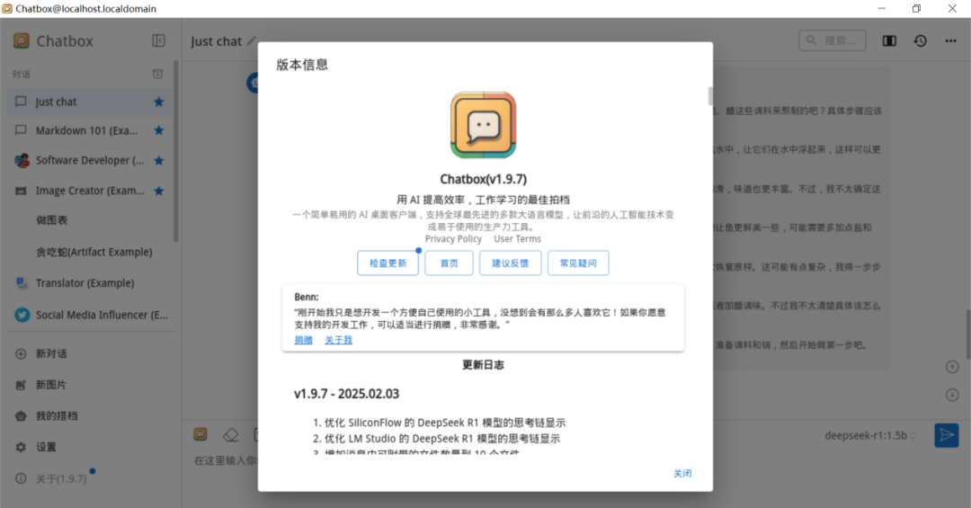Image resolution: width=971 pixels, height=508 pixels.
Task: Open 设置 settings in the sidebar
Action: pos(45,447)
